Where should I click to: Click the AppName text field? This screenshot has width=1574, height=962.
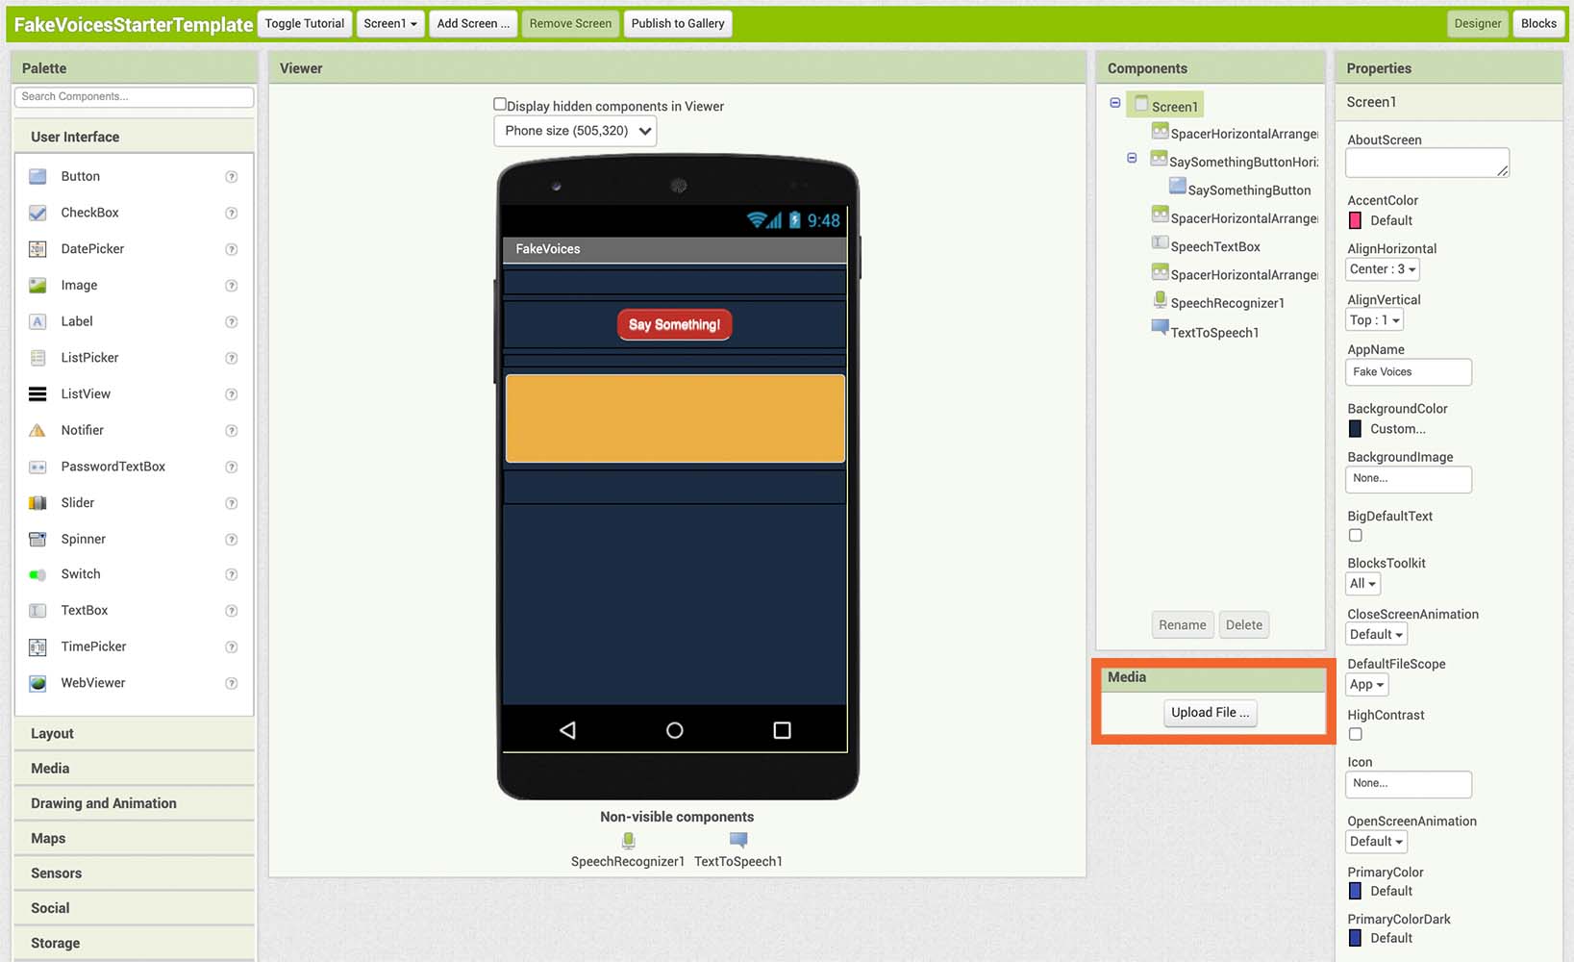pyautogui.click(x=1409, y=372)
